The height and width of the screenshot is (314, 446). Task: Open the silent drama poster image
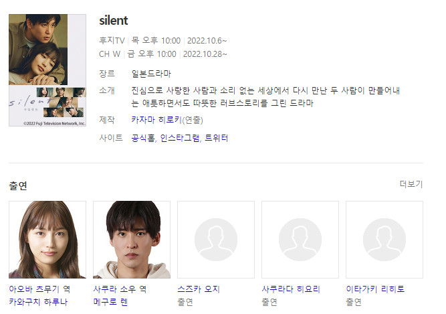(x=47, y=70)
